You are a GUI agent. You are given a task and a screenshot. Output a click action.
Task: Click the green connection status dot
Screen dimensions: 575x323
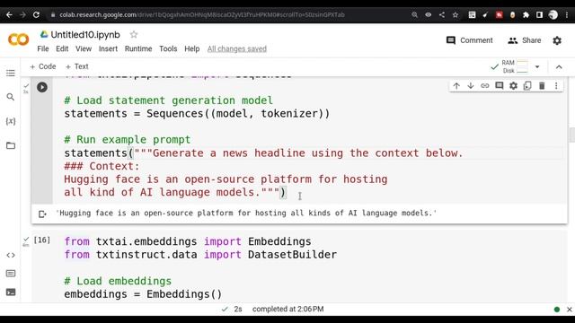(x=557, y=310)
